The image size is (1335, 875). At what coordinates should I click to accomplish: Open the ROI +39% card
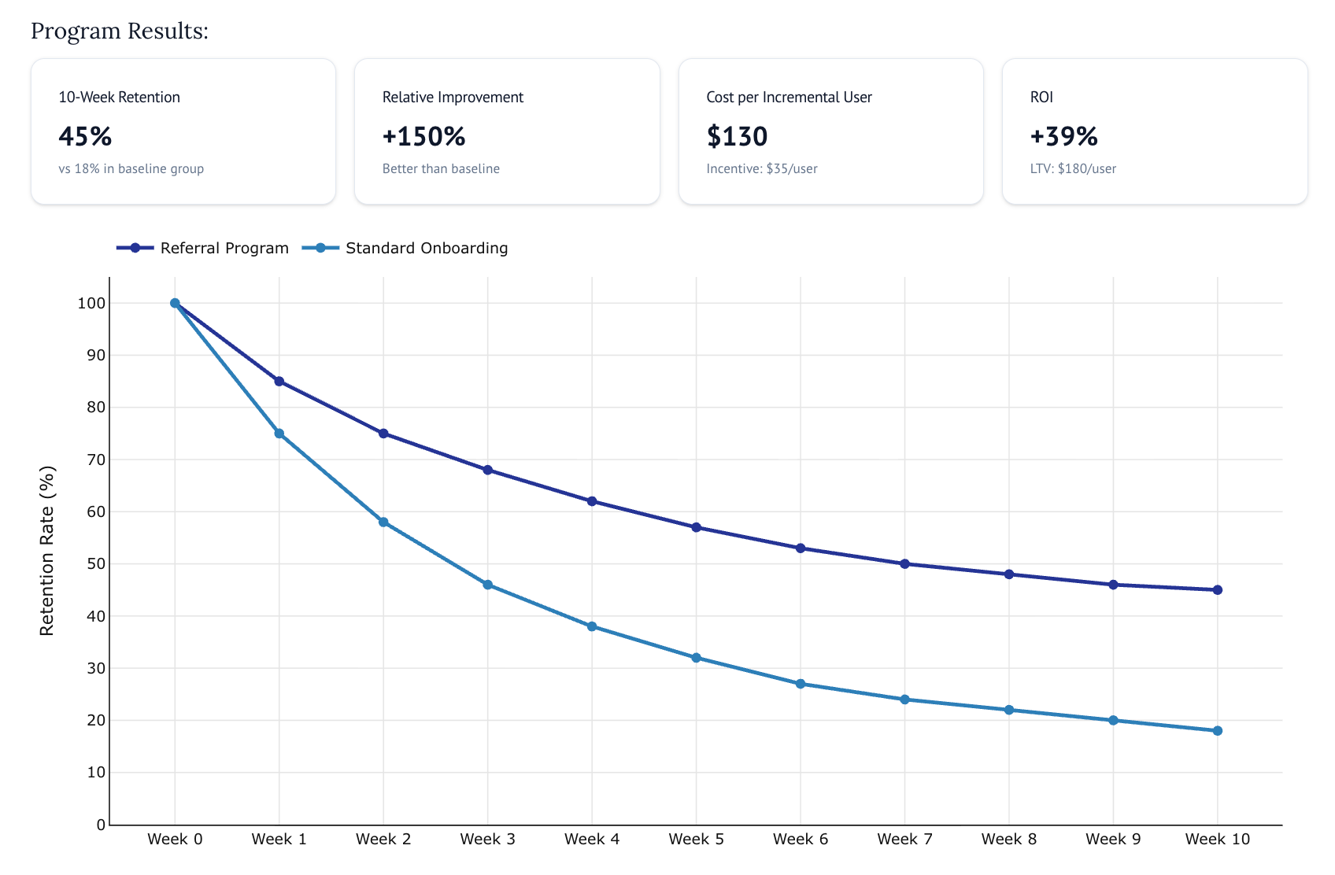[1154, 131]
